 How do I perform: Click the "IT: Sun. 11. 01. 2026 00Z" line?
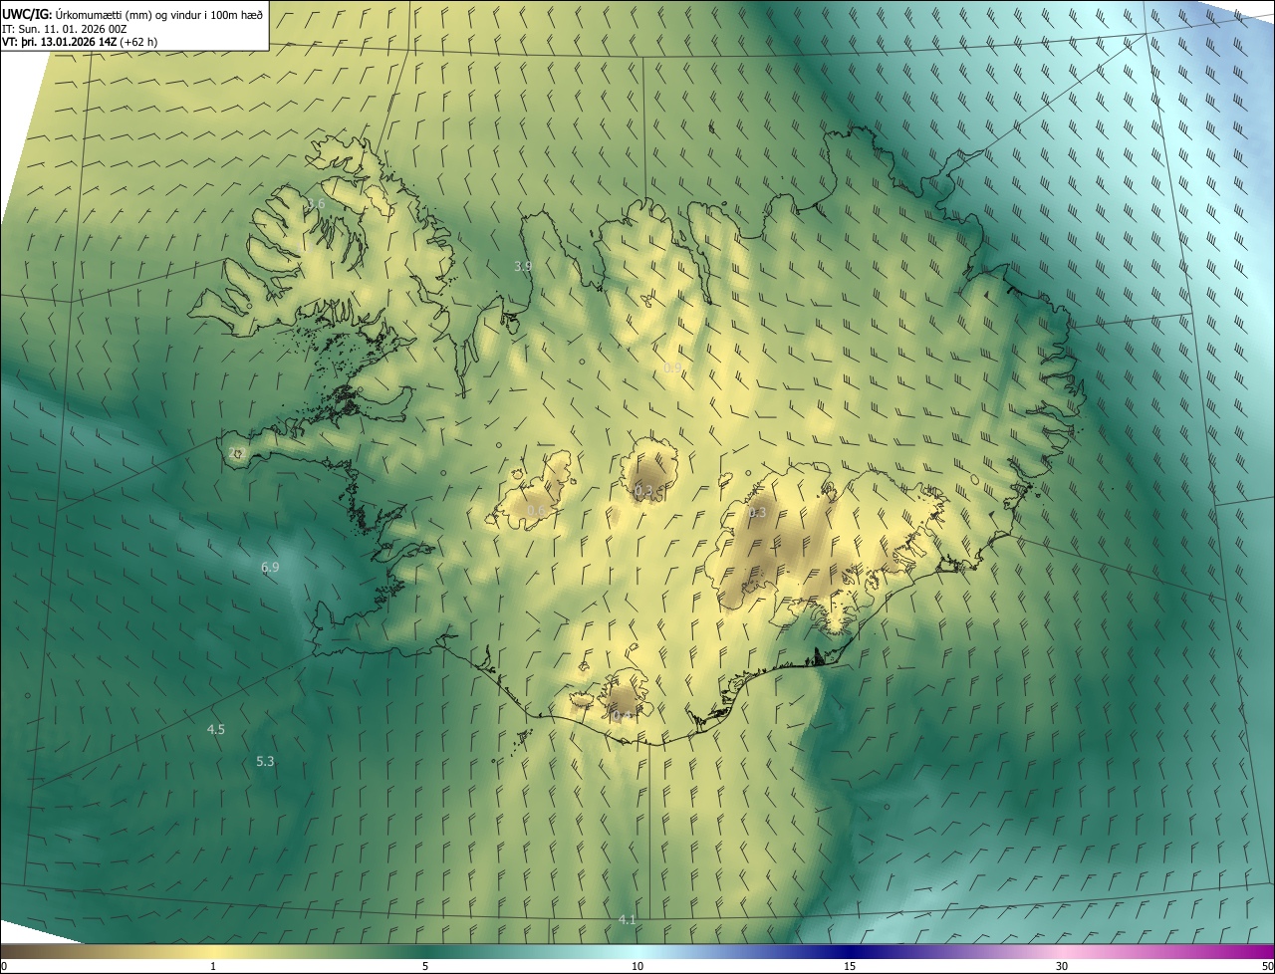[65, 29]
